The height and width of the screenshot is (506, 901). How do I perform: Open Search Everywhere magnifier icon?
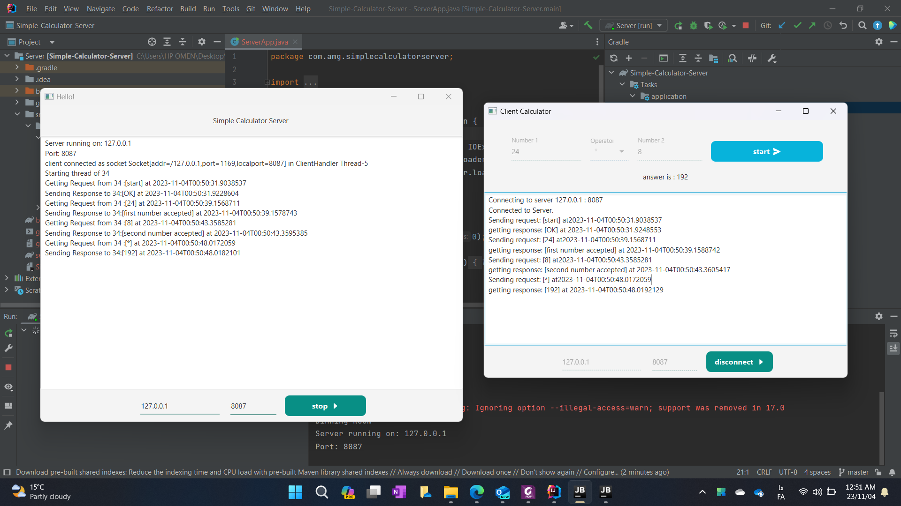coord(862,25)
